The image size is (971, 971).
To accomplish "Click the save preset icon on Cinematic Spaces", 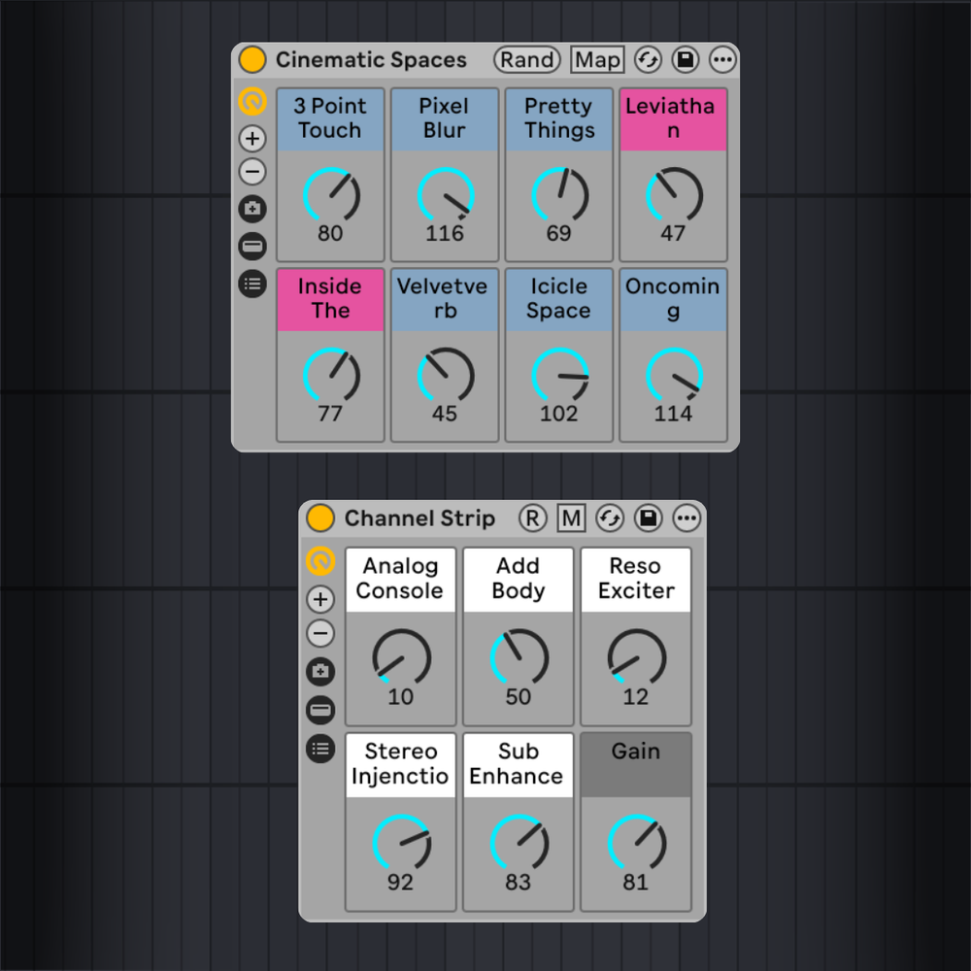I will [x=687, y=59].
